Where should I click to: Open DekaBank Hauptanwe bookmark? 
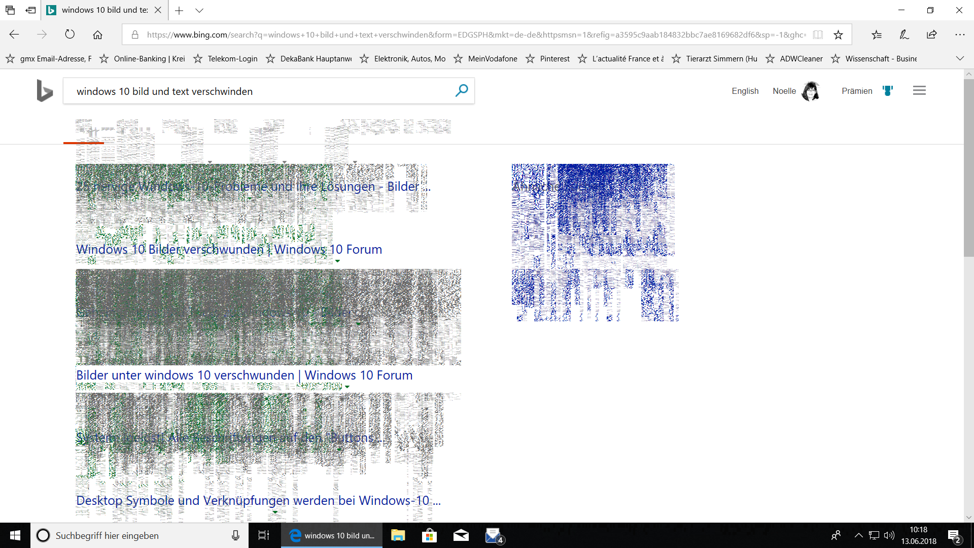tap(308, 59)
